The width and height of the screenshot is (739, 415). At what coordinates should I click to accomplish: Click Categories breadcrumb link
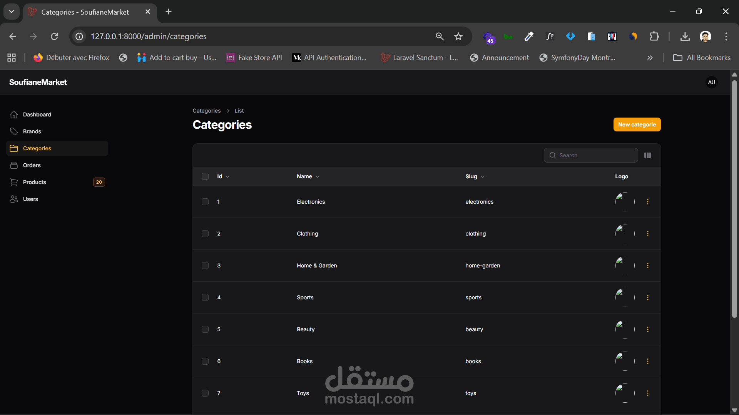tap(206, 111)
